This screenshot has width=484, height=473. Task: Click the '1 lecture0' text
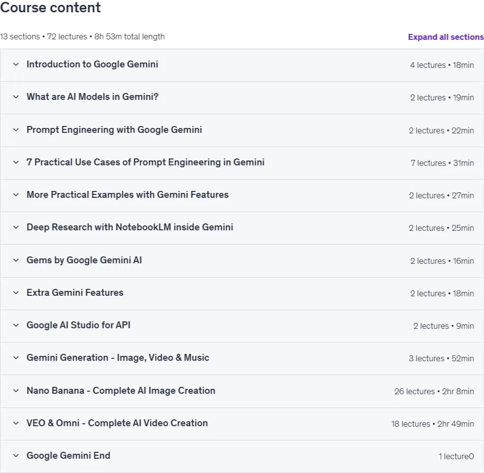[x=456, y=456]
